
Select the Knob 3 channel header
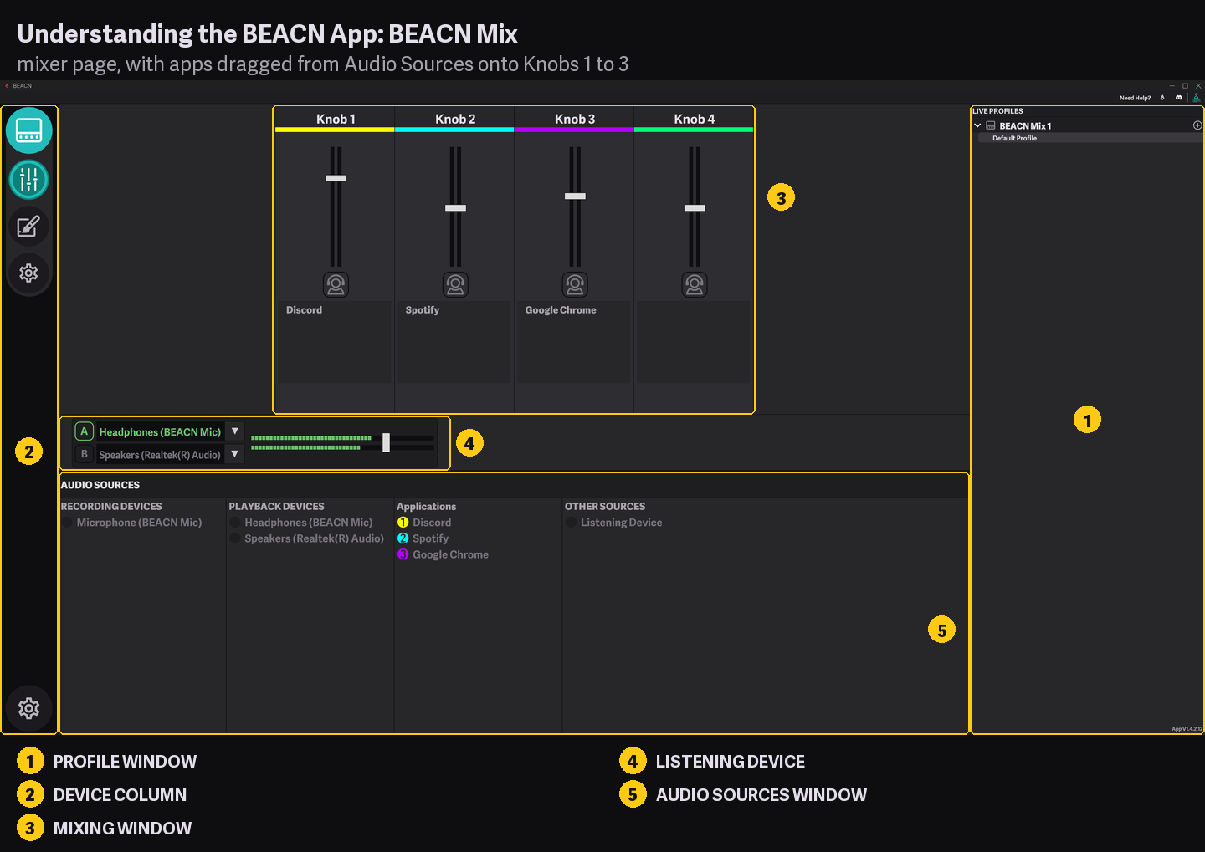coord(575,119)
